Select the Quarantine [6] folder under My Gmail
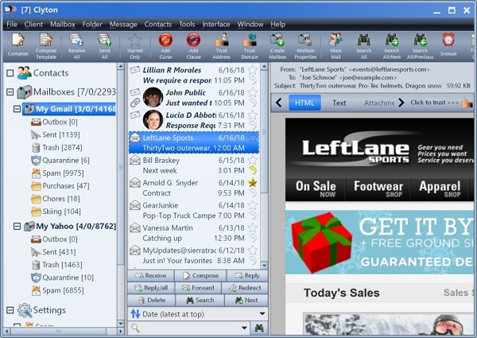This screenshot has height=338, width=477. pos(60,161)
